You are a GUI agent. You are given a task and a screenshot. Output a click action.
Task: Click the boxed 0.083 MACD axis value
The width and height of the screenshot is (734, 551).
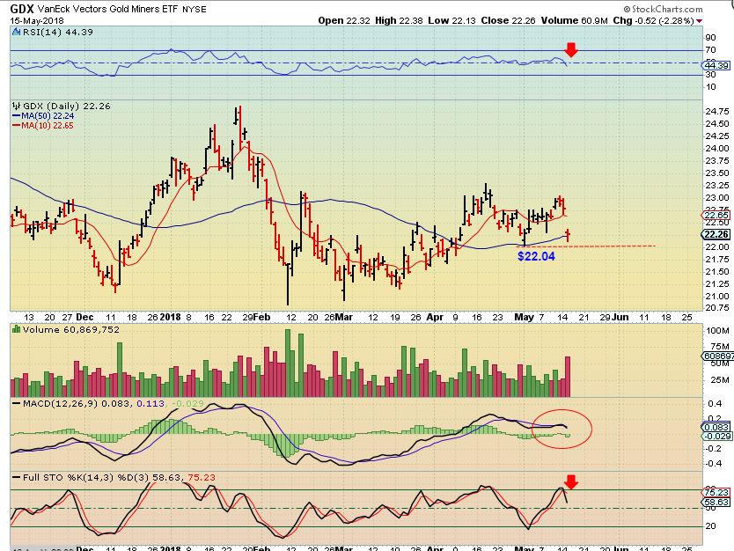(x=716, y=427)
